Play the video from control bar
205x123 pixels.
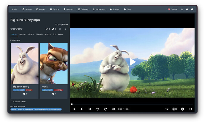point(82,109)
